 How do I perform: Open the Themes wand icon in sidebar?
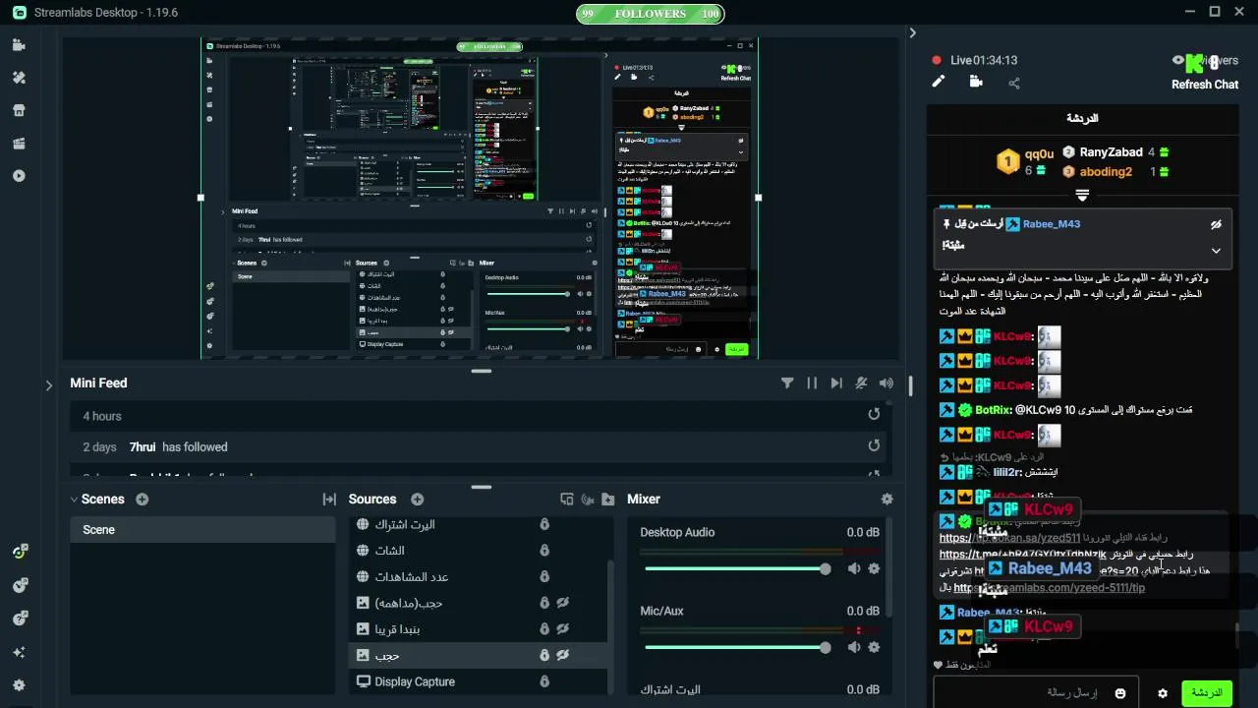19,78
